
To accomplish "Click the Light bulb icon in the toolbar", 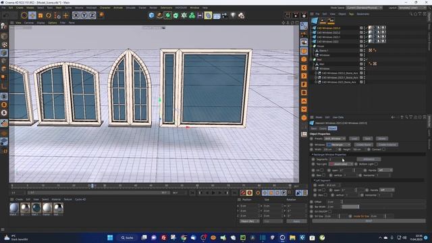I will (233, 16).
